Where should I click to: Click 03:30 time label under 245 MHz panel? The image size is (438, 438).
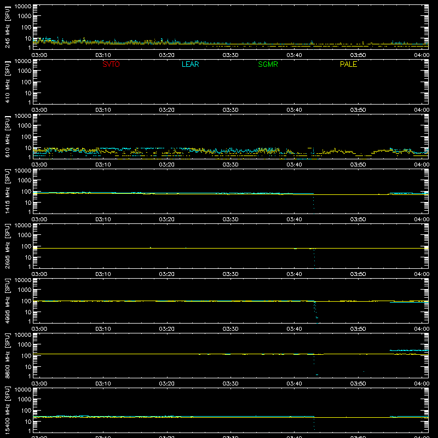[230, 55]
